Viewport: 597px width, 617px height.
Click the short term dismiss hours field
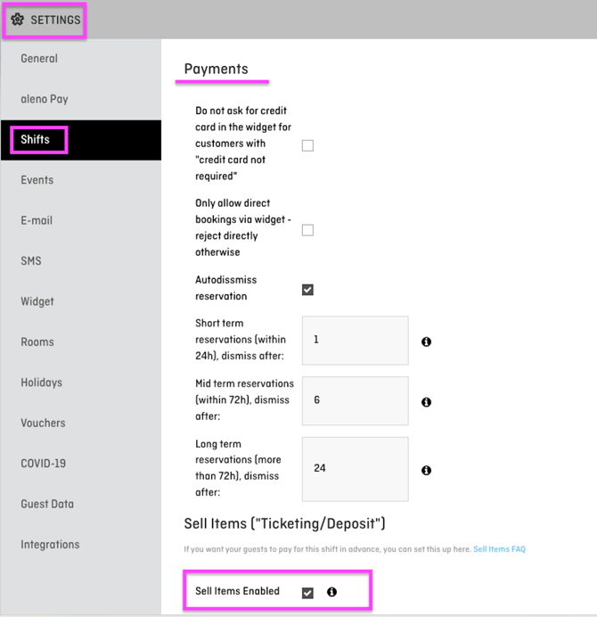point(355,341)
